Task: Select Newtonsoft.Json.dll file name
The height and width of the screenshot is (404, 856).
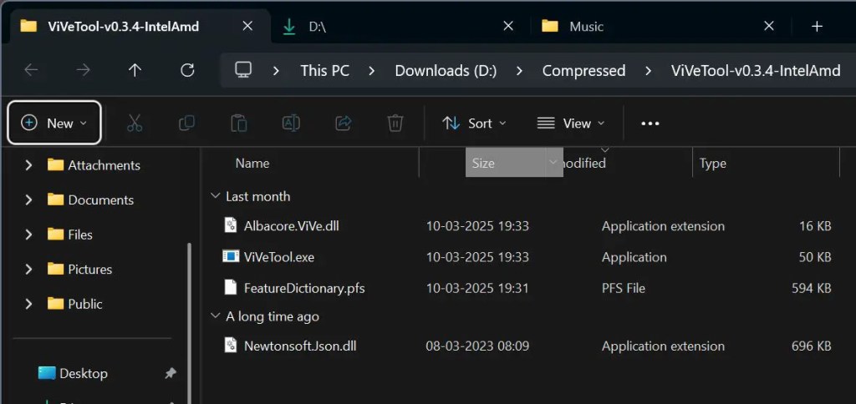Action: click(300, 346)
